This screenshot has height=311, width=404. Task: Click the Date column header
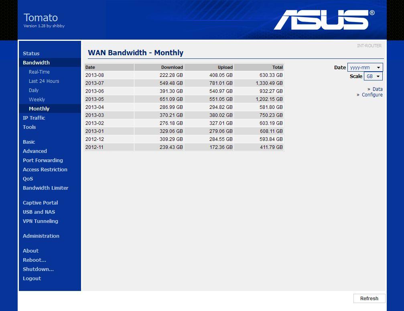click(x=109, y=67)
